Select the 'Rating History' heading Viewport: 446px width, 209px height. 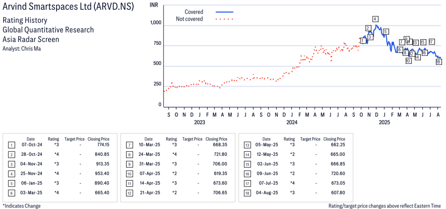tap(25, 21)
